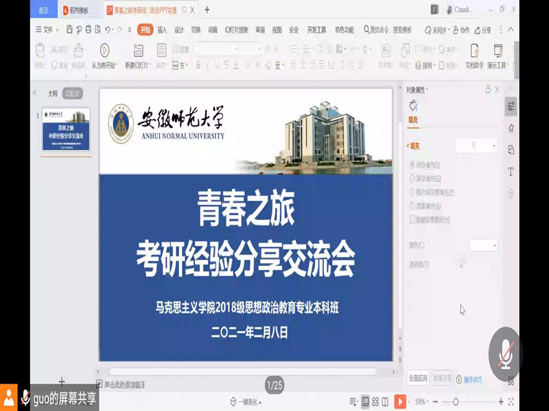Viewport: 549px width, 411px height.
Task: Select the 图案填充(A) pattern fill radio button
Action: click(x=412, y=206)
